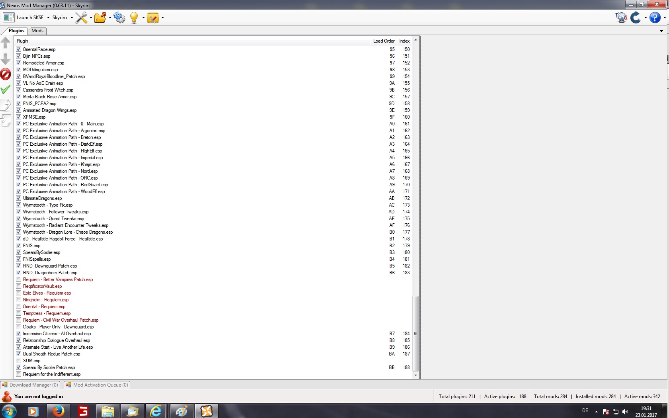This screenshot has width=669, height=418.
Task: Click the import load order icon
Action: 6,120
